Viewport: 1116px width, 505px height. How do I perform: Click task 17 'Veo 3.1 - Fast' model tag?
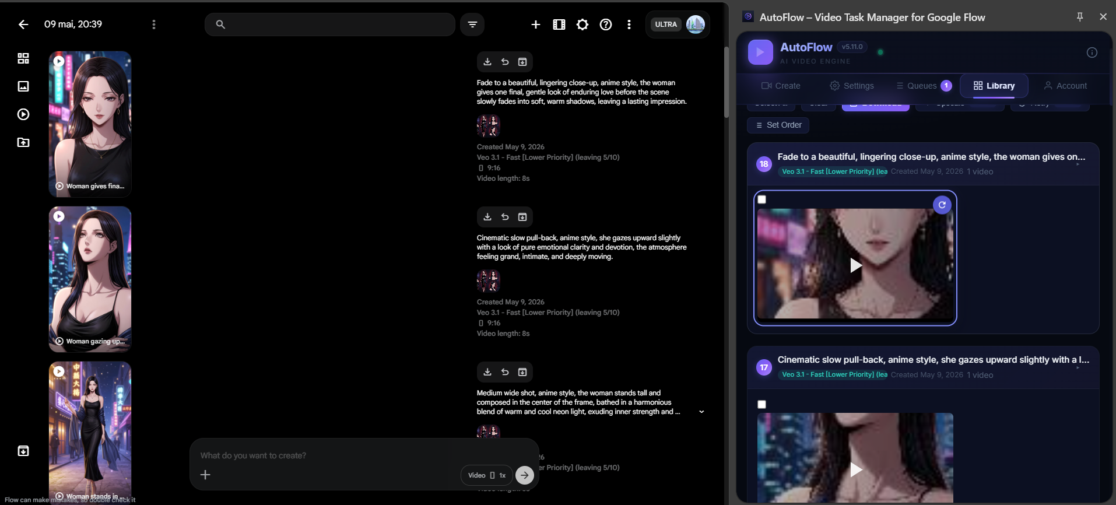click(x=834, y=374)
